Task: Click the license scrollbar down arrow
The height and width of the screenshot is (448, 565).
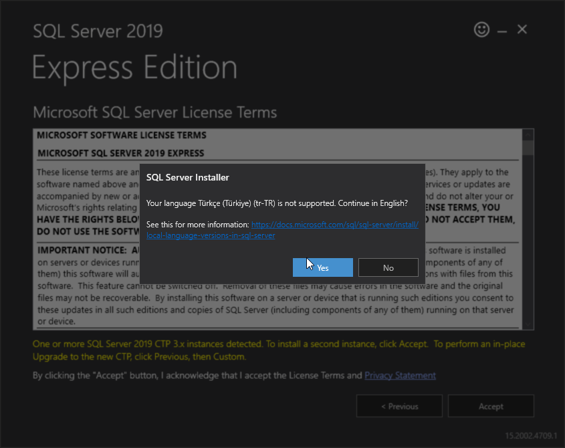Action: [x=528, y=324]
